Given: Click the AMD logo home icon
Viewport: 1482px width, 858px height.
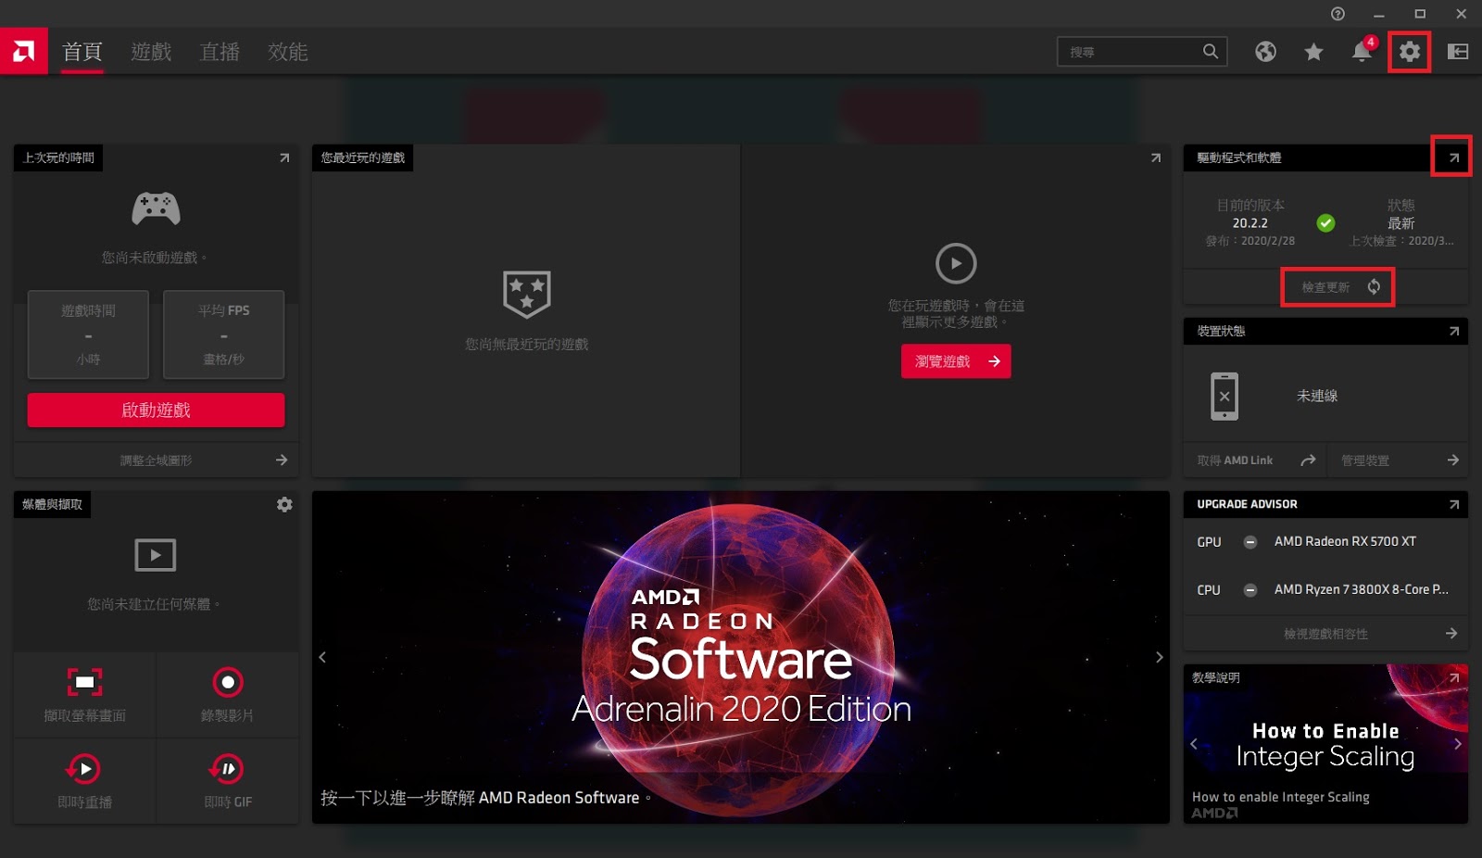Looking at the screenshot, I should point(24,51).
